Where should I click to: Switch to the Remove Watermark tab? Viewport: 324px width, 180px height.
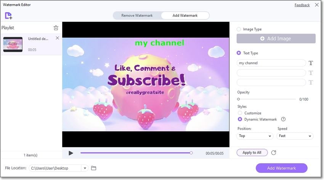point(137,16)
